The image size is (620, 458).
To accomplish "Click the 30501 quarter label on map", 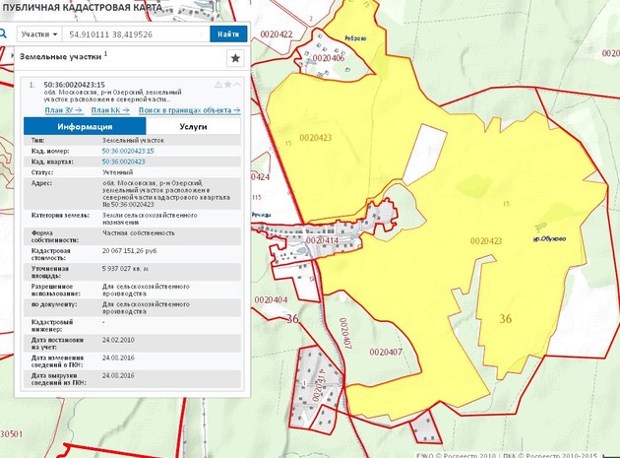I will tap(12, 434).
